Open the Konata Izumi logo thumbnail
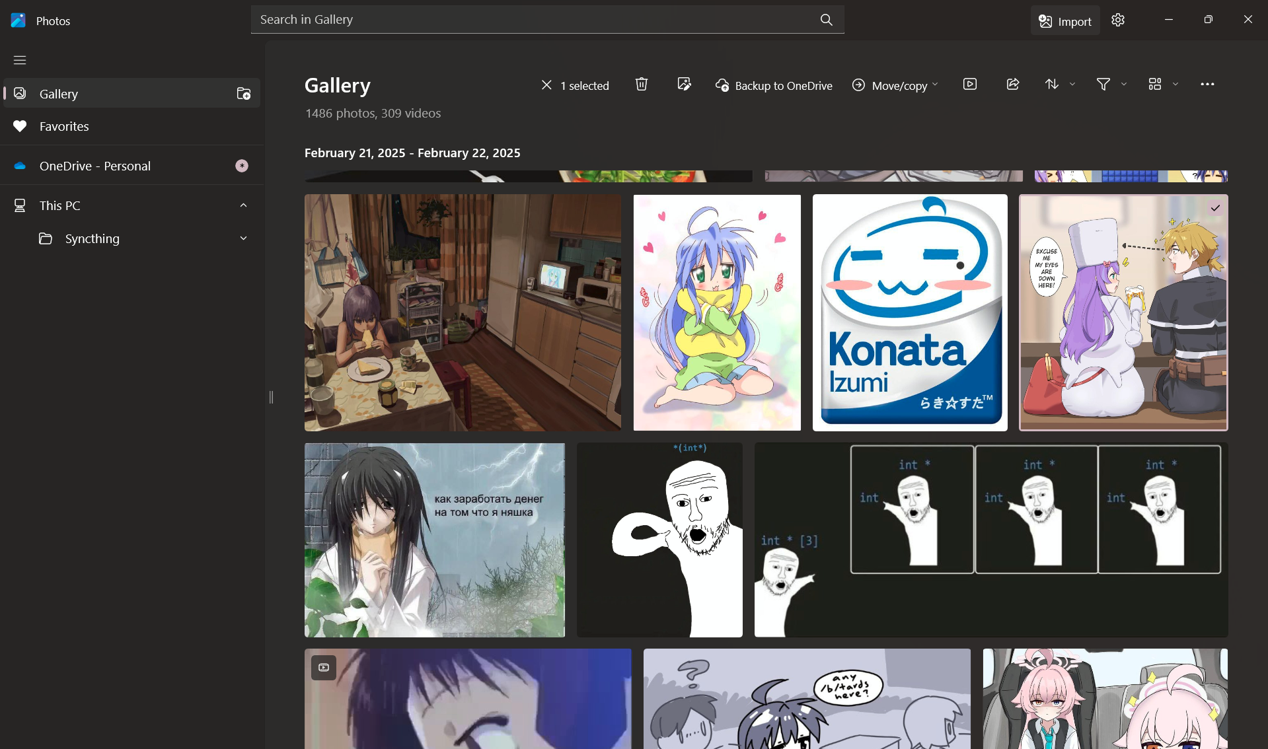This screenshot has width=1268, height=749. coord(910,312)
